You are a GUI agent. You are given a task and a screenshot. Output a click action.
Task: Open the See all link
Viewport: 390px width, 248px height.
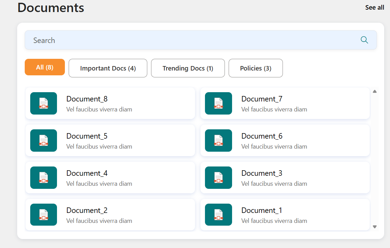pyautogui.click(x=375, y=8)
